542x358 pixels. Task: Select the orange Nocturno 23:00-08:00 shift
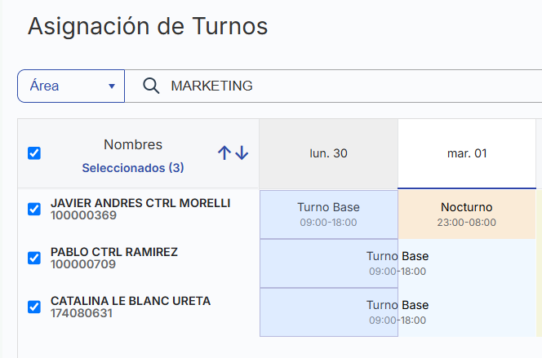tap(467, 214)
